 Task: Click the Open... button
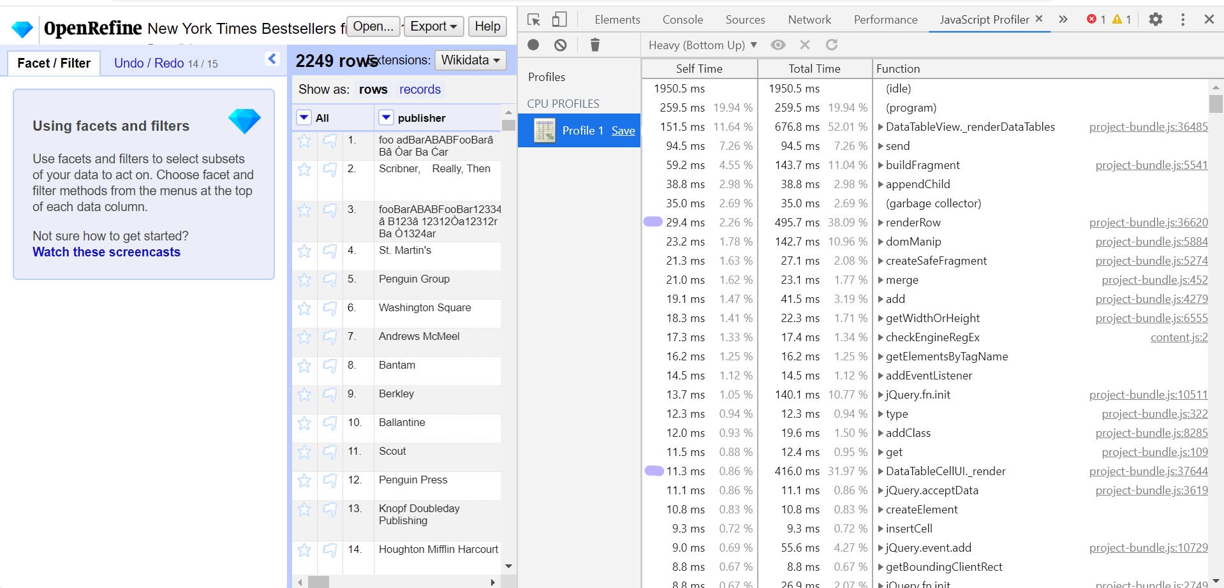pyautogui.click(x=373, y=26)
